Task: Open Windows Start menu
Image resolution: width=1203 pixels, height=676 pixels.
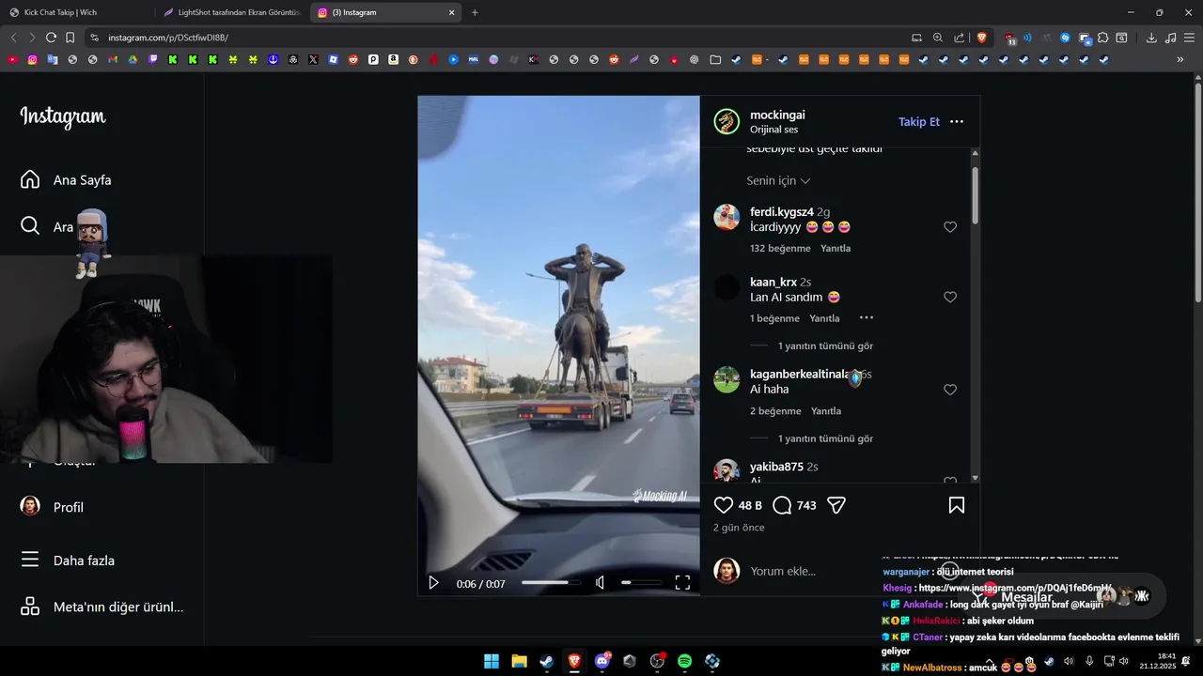Action: (x=492, y=661)
